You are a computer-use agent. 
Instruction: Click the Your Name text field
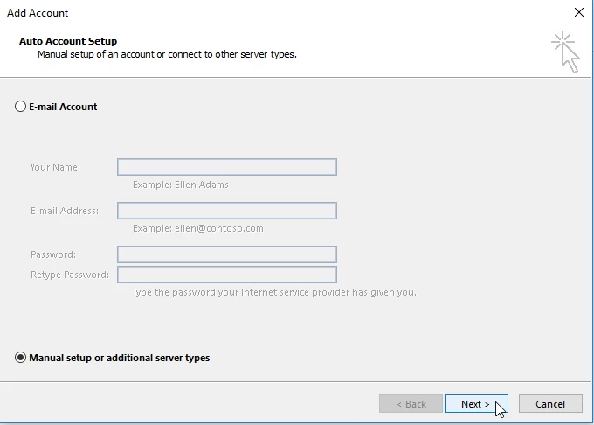click(227, 167)
